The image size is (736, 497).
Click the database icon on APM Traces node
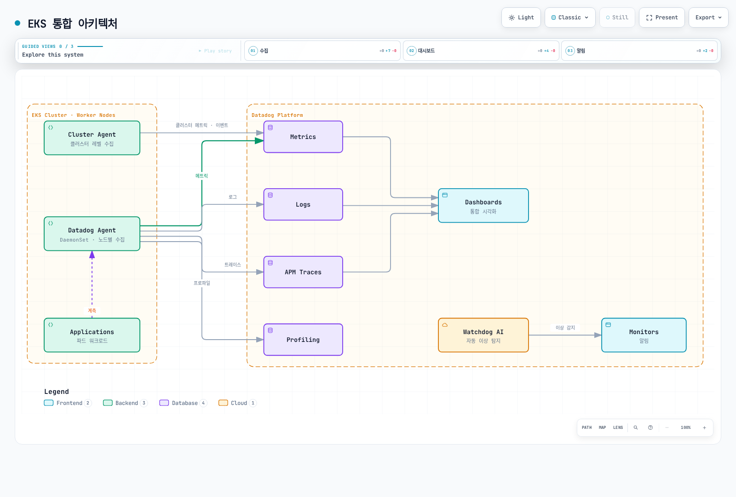coord(270,263)
